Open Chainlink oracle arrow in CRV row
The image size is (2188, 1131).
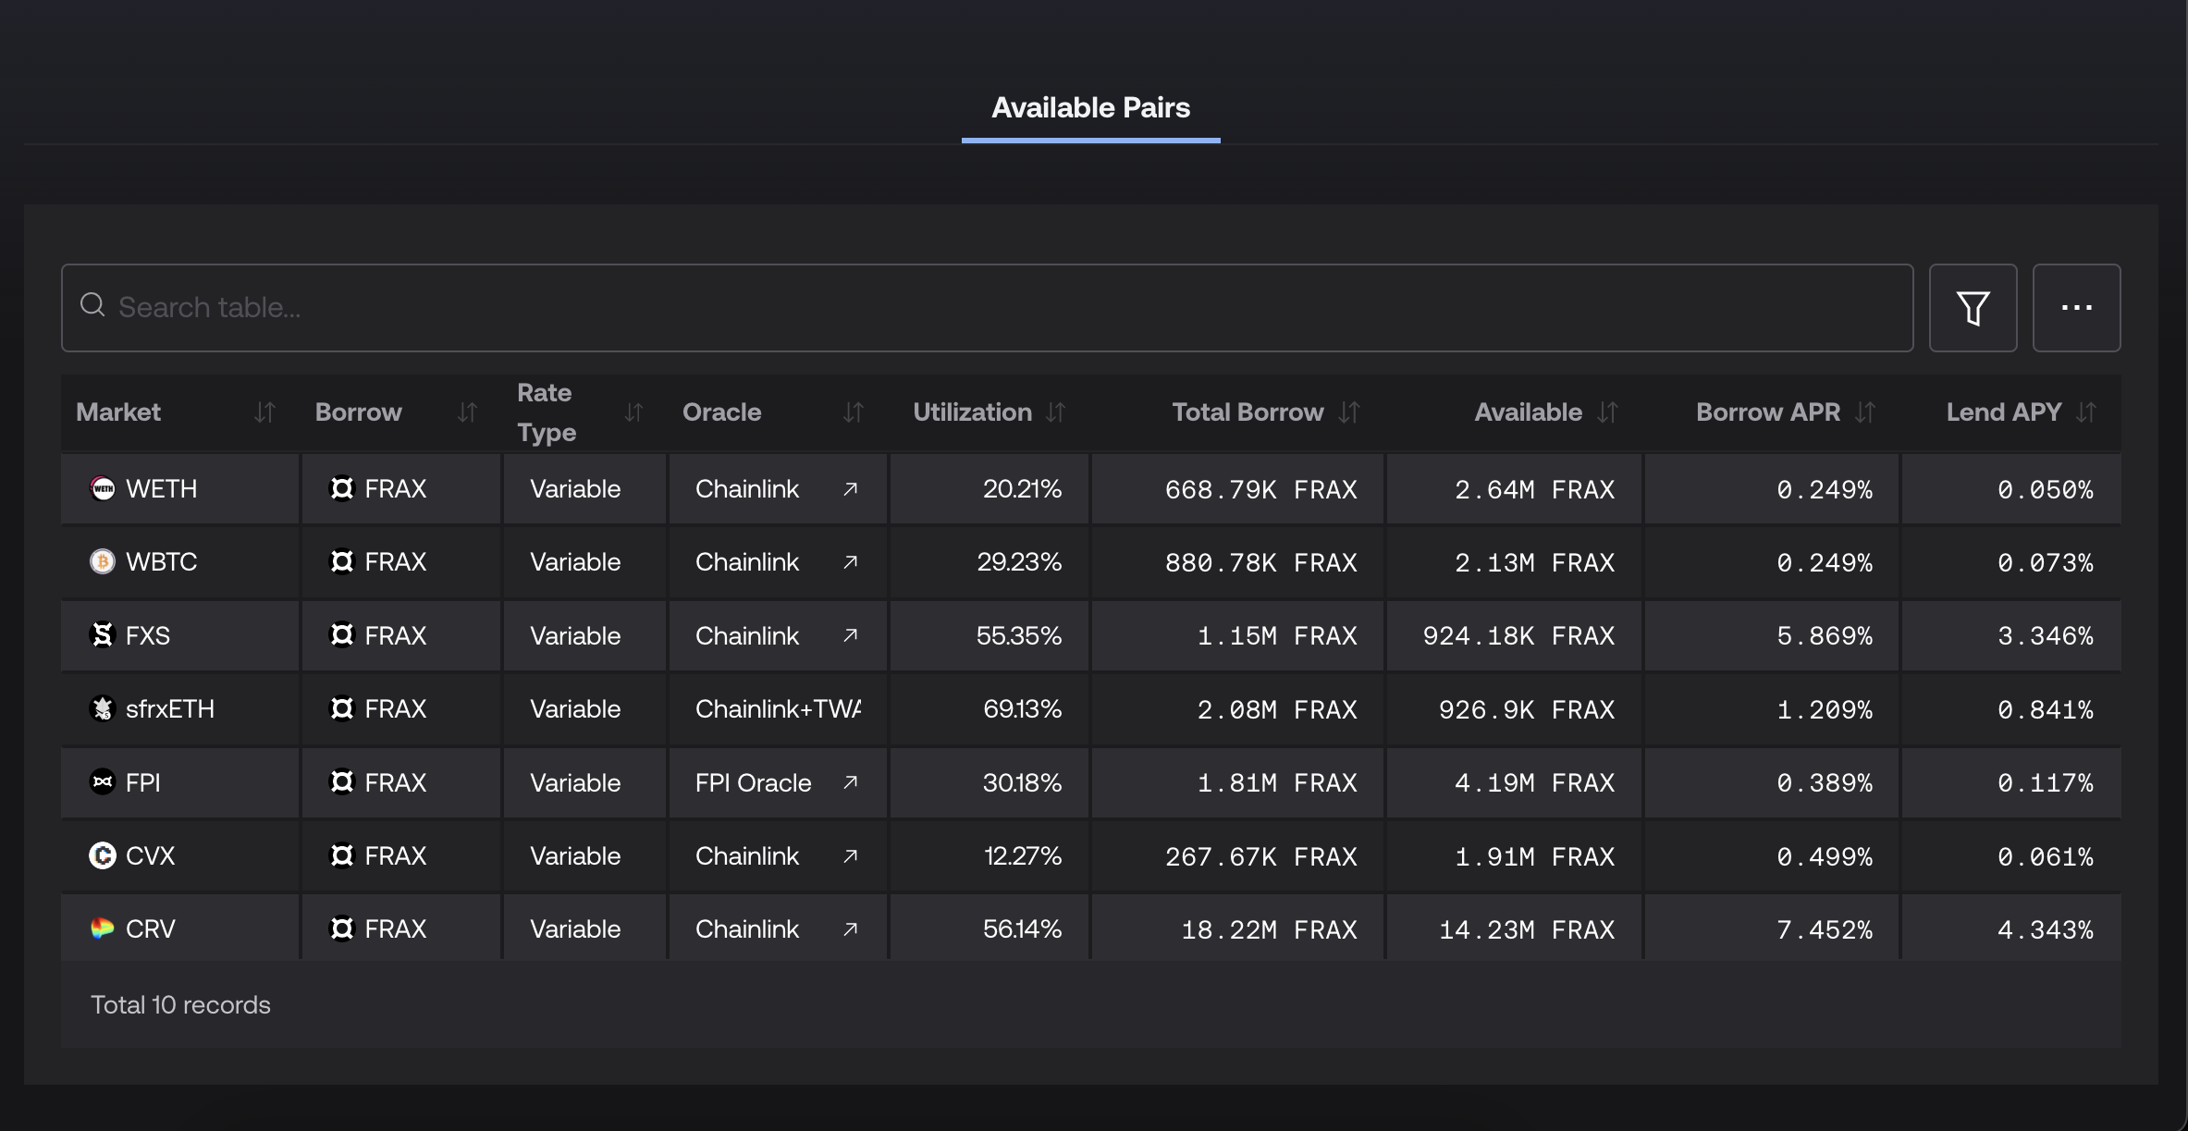[x=851, y=928]
